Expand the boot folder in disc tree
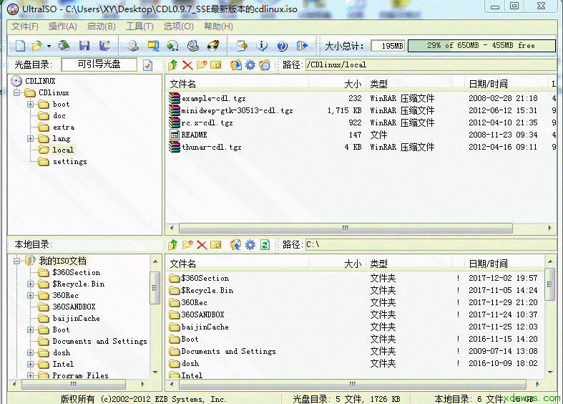This screenshot has height=404, width=563. tap(31, 105)
